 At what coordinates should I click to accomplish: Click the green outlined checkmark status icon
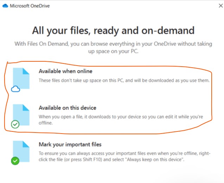[x=15, y=124]
